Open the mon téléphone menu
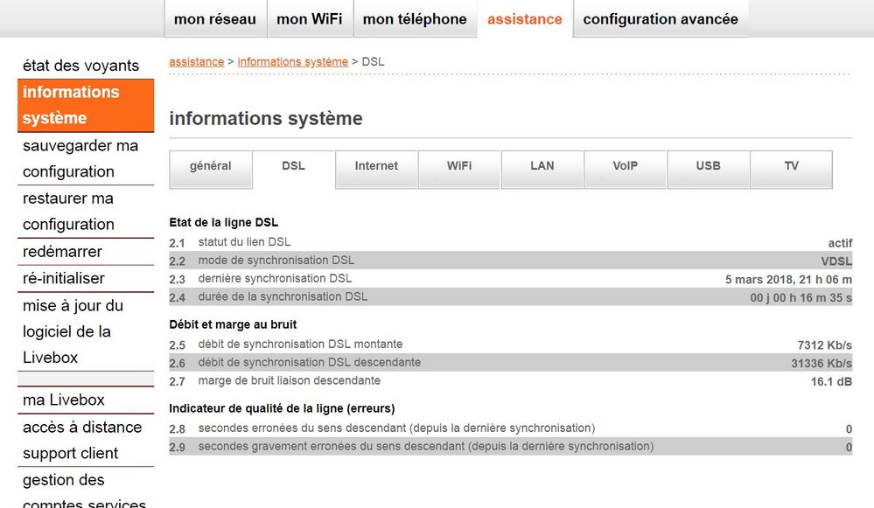874x508 pixels. tap(414, 18)
